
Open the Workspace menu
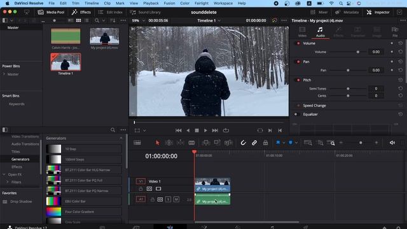pyautogui.click(x=223, y=3)
